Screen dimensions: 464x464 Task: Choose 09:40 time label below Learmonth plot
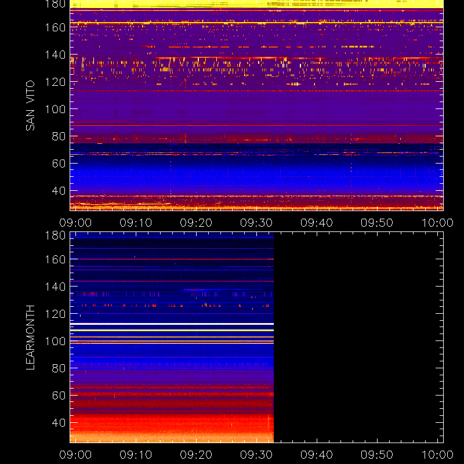tap(317, 455)
